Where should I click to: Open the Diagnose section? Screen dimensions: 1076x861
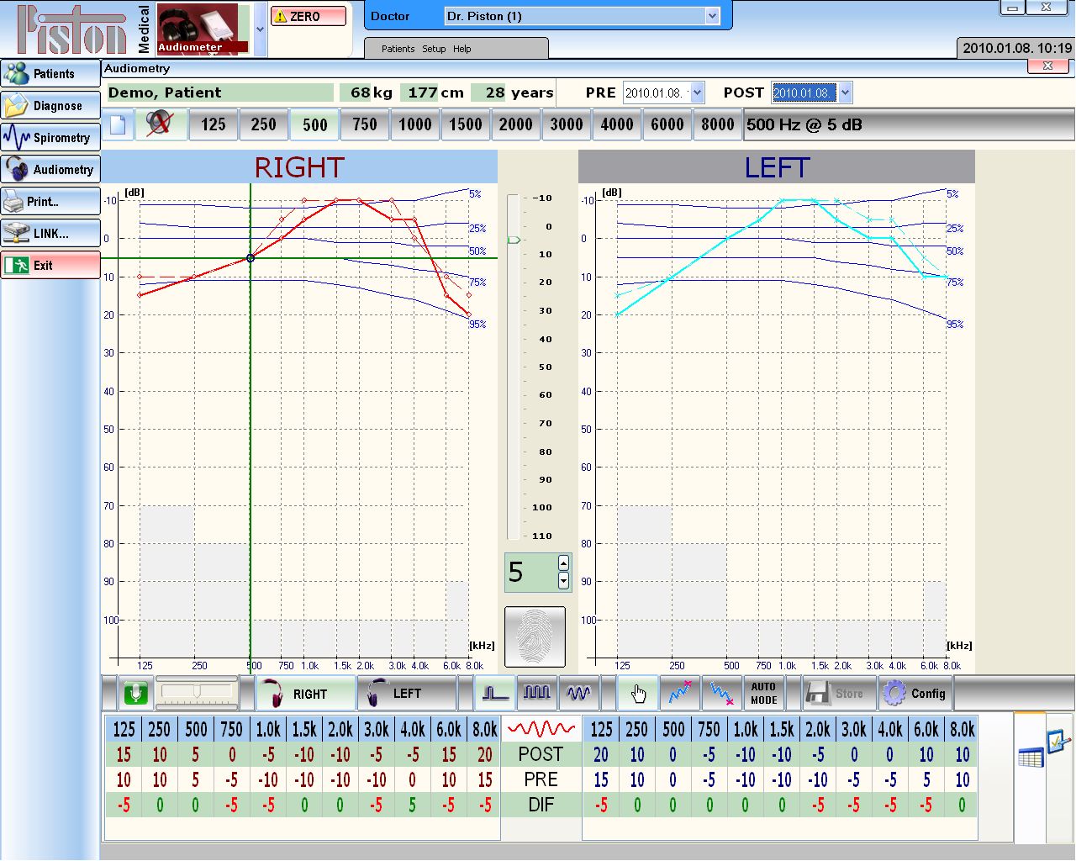(x=50, y=106)
